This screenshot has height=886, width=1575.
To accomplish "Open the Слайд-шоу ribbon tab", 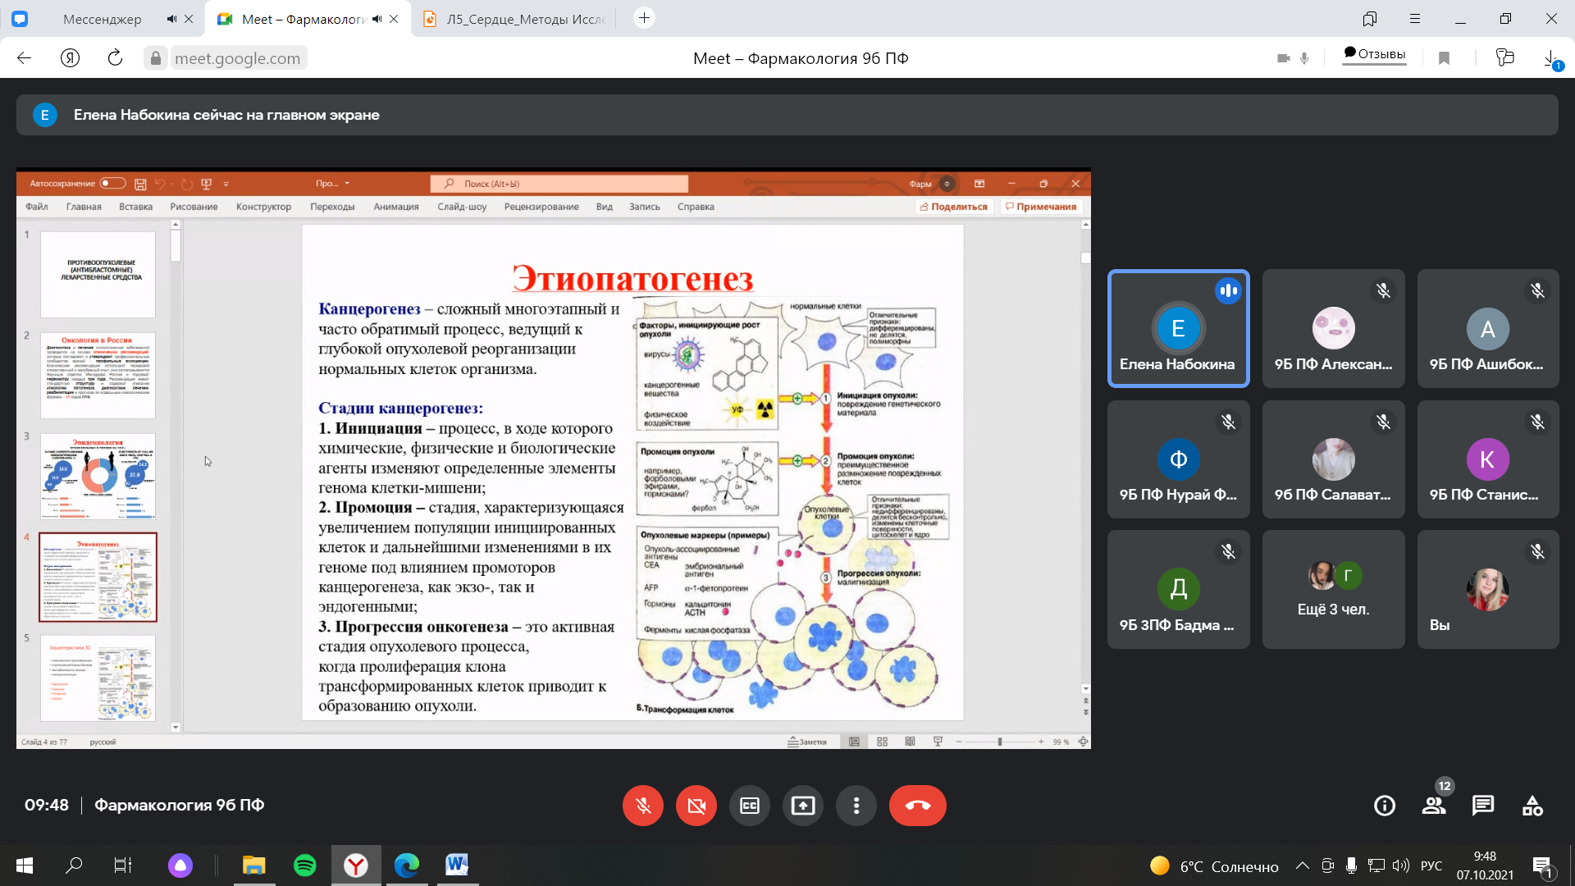I will tap(462, 207).
